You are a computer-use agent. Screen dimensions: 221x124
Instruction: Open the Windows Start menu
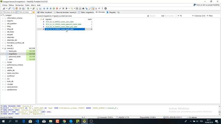tap(3, 121)
